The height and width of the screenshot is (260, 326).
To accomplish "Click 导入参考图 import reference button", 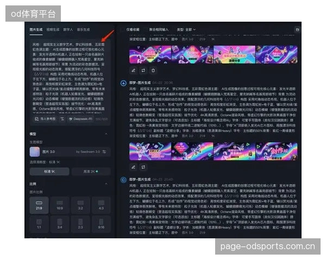I will [45, 119].
